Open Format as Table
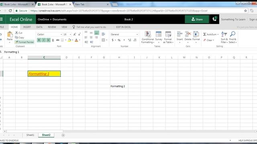This screenshot has height=144, width=257. 168,37
